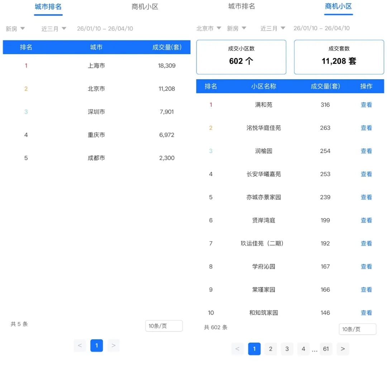
Task: Open 10条/页 page size selector on left
Action: [164, 326]
